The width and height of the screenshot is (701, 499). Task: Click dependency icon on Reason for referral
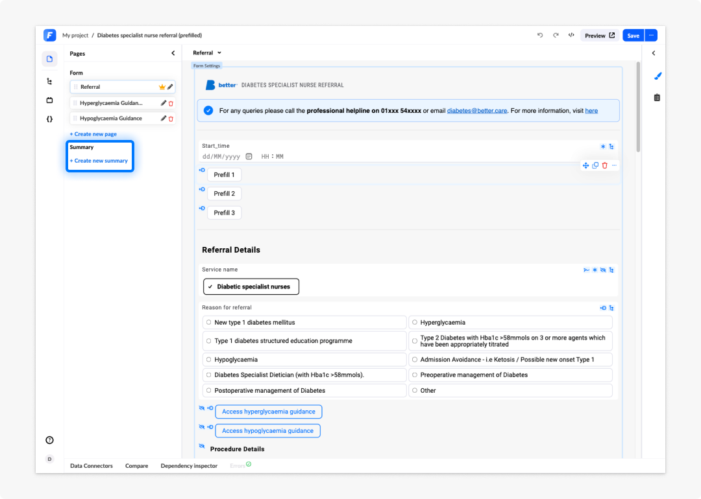611,308
